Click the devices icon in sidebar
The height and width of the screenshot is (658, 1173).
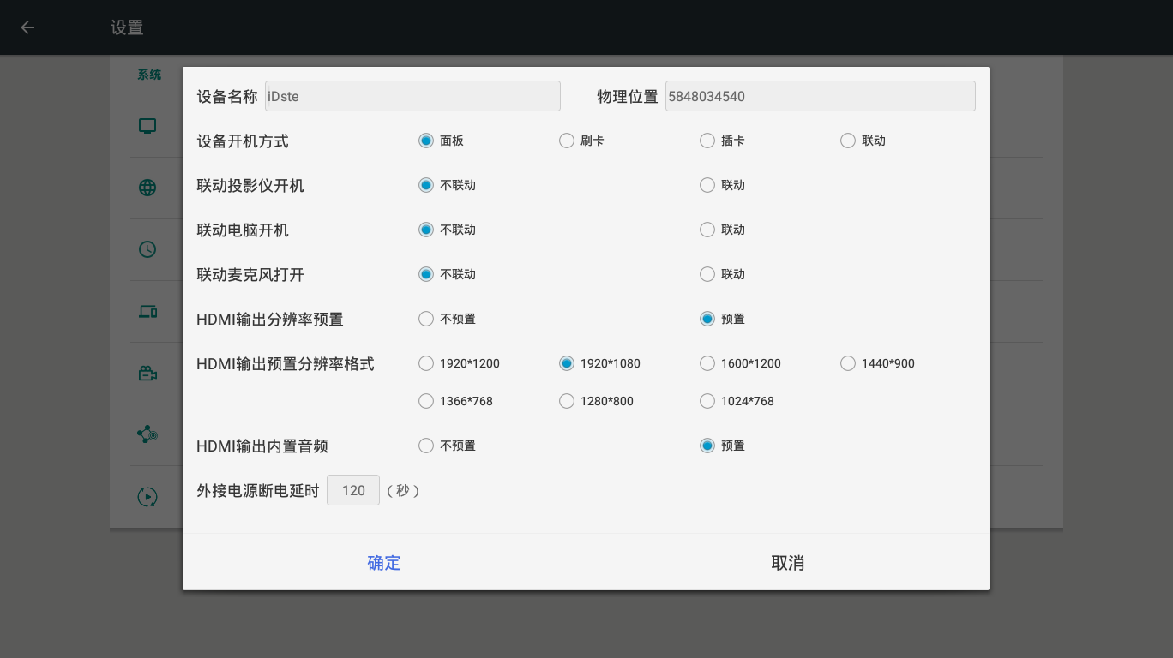tap(147, 312)
